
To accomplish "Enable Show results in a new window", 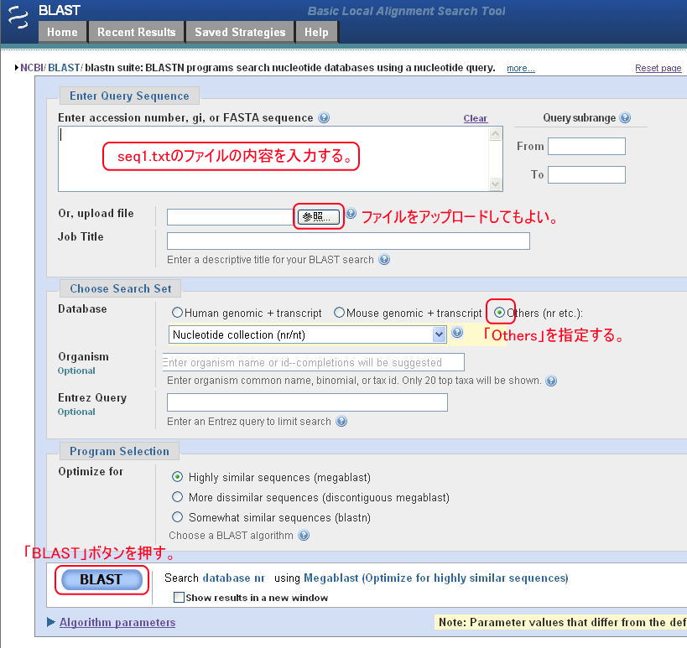I will click(179, 598).
